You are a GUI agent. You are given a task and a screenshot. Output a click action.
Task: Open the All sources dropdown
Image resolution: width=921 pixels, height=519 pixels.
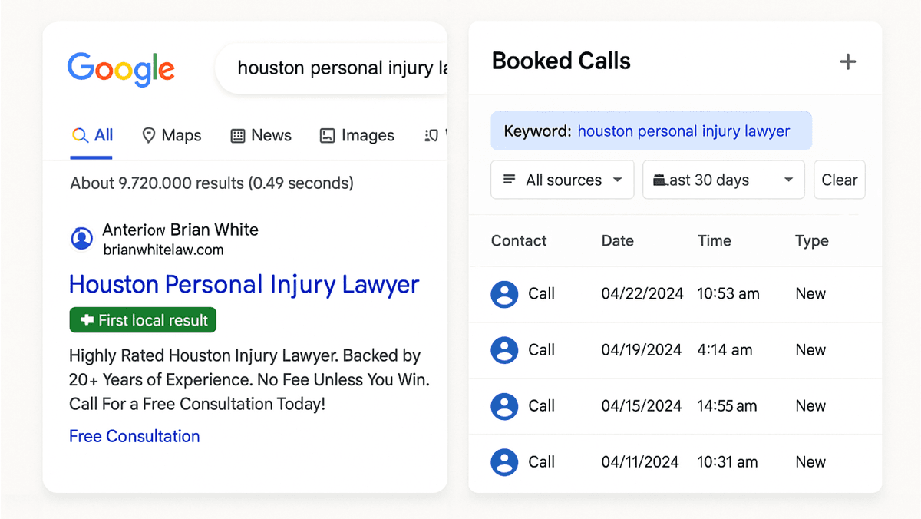tap(562, 180)
